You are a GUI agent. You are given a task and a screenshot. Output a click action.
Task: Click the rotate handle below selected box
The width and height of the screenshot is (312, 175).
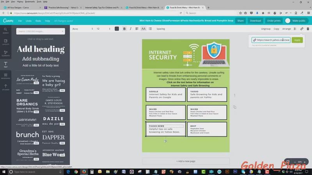point(165,141)
